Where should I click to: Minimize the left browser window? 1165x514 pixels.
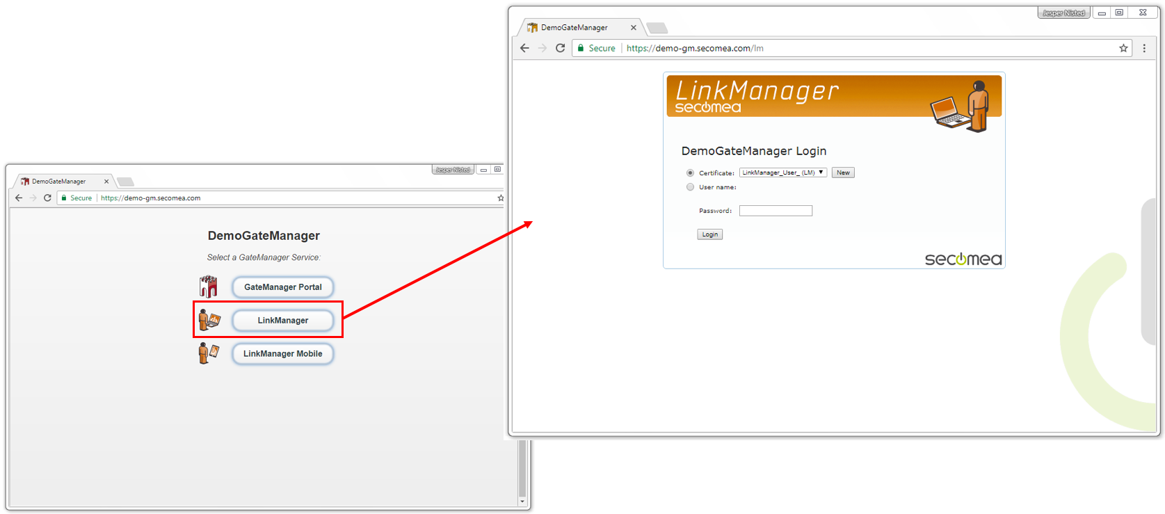[483, 170]
